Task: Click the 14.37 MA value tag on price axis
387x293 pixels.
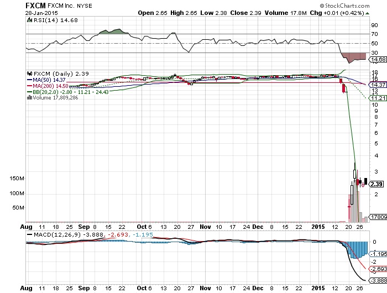Action: [378, 85]
